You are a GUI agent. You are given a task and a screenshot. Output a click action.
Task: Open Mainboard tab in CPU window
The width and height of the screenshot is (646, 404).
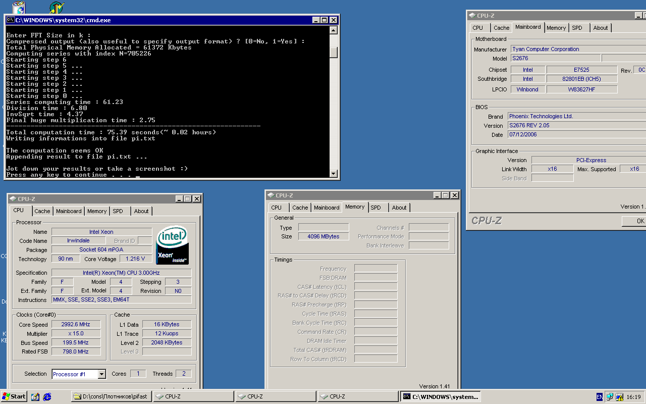tap(69, 211)
